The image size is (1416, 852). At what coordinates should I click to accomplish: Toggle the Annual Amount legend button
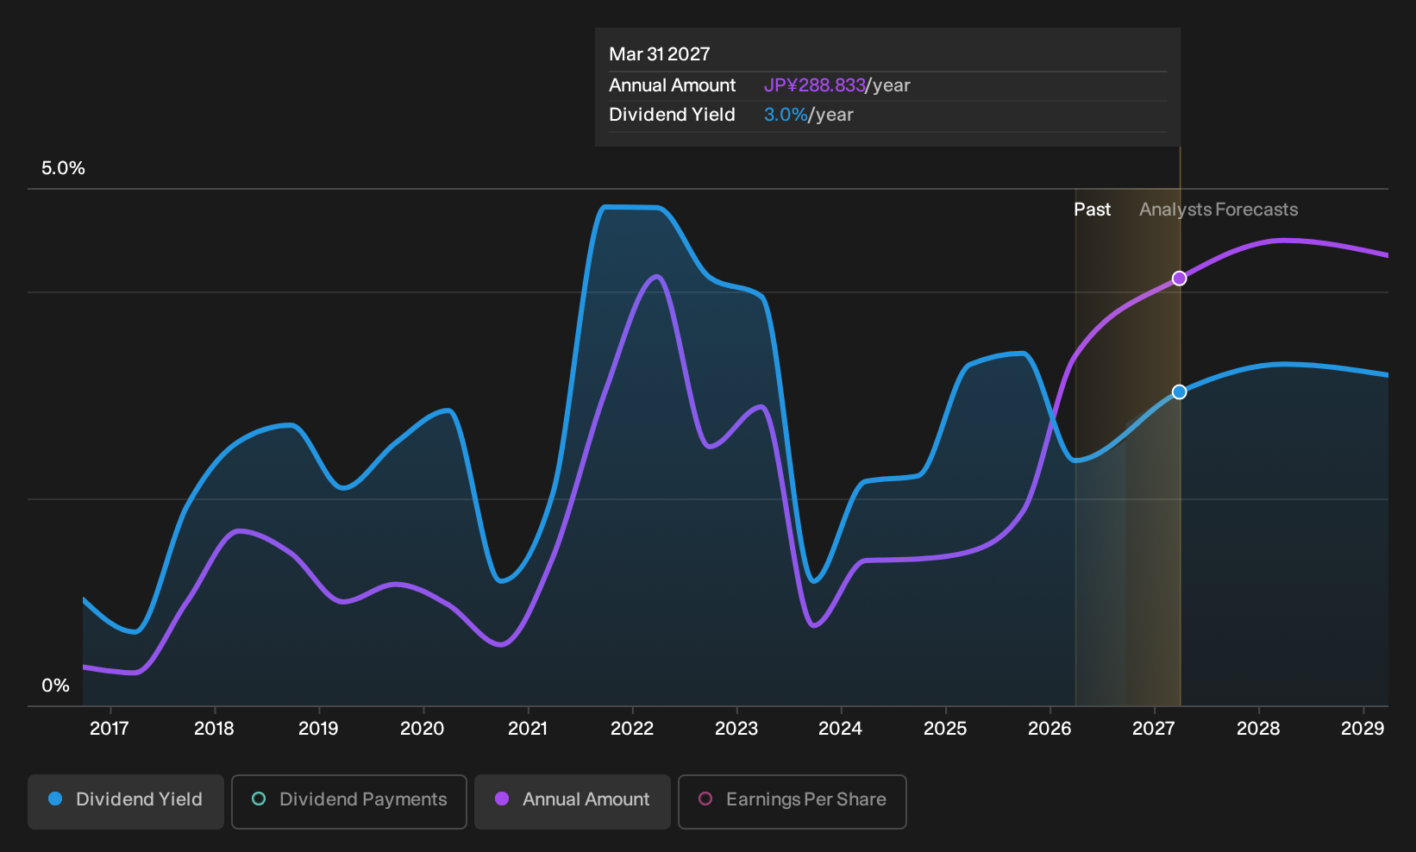tap(573, 801)
